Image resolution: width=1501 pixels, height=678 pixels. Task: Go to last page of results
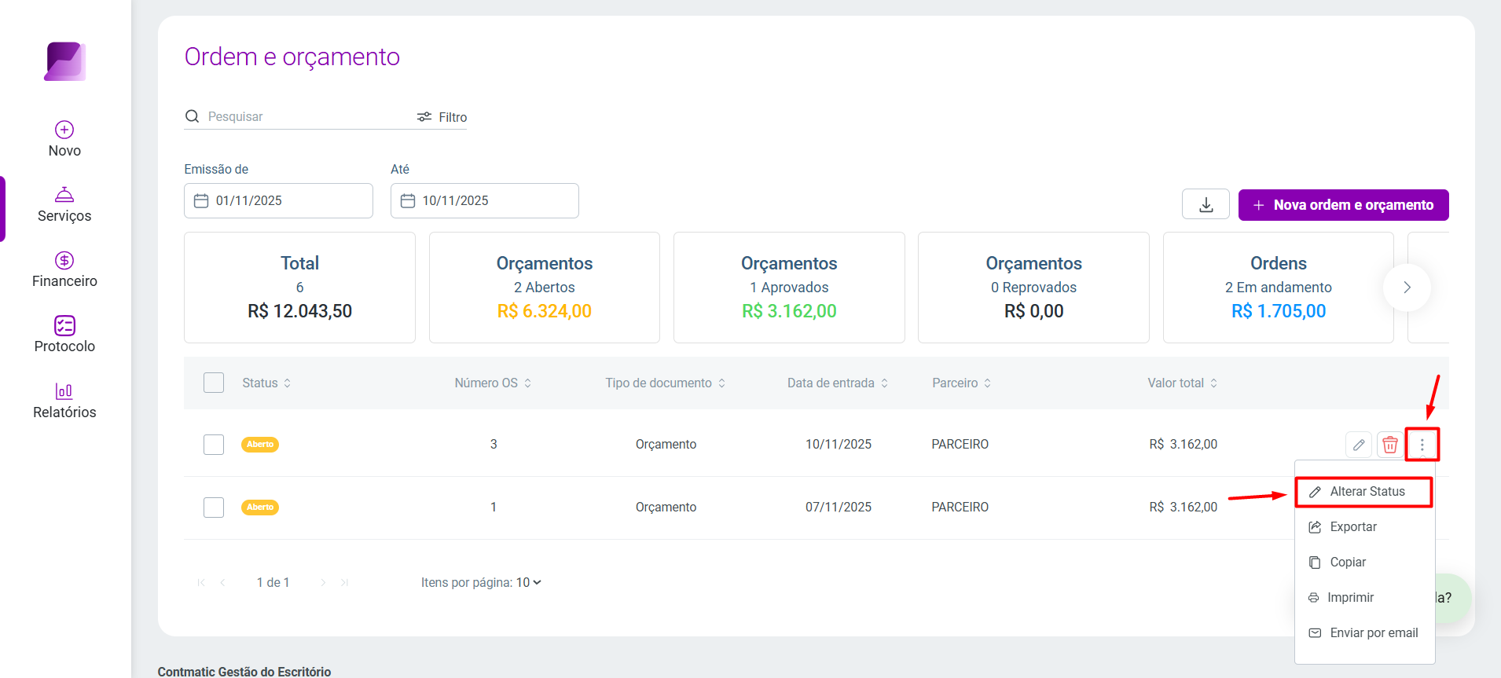click(344, 582)
